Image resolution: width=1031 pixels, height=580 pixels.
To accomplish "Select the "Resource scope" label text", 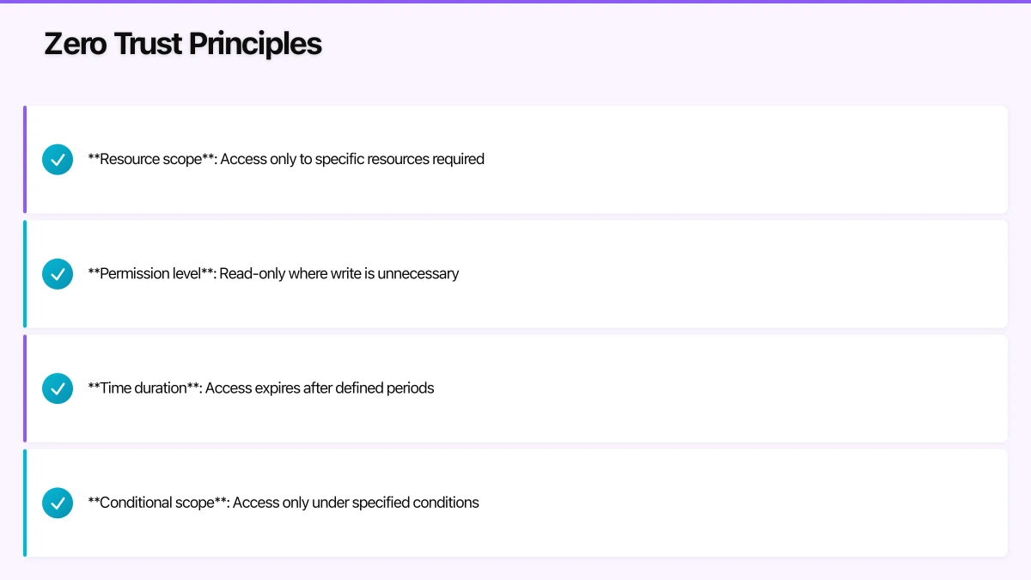I will click(150, 159).
